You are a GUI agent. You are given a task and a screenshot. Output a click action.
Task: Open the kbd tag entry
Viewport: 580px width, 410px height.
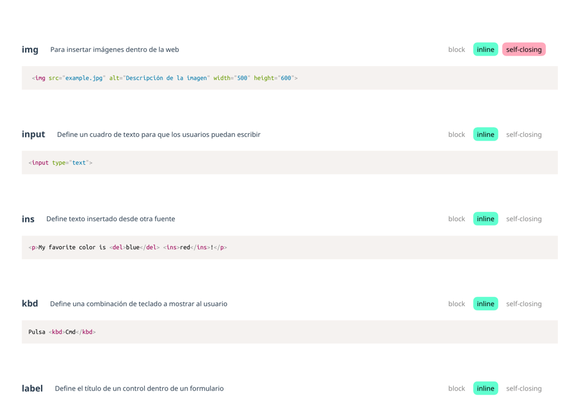30,303
